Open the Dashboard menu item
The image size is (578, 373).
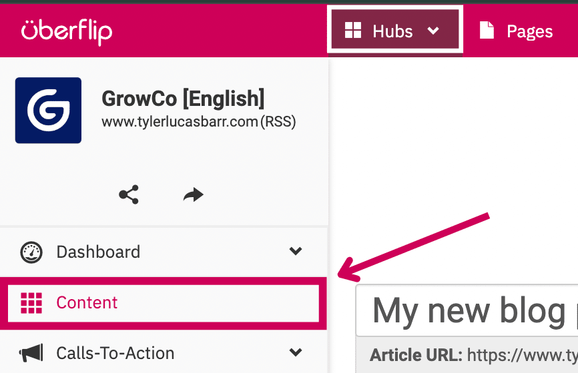click(164, 252)
